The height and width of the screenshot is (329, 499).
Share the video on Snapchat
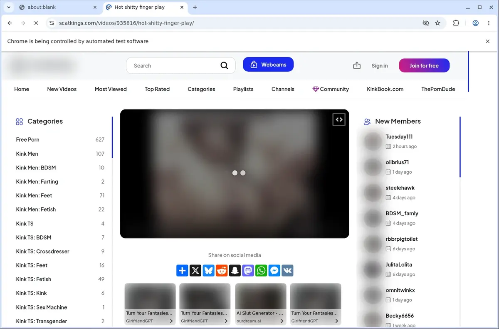pos(235,271)
